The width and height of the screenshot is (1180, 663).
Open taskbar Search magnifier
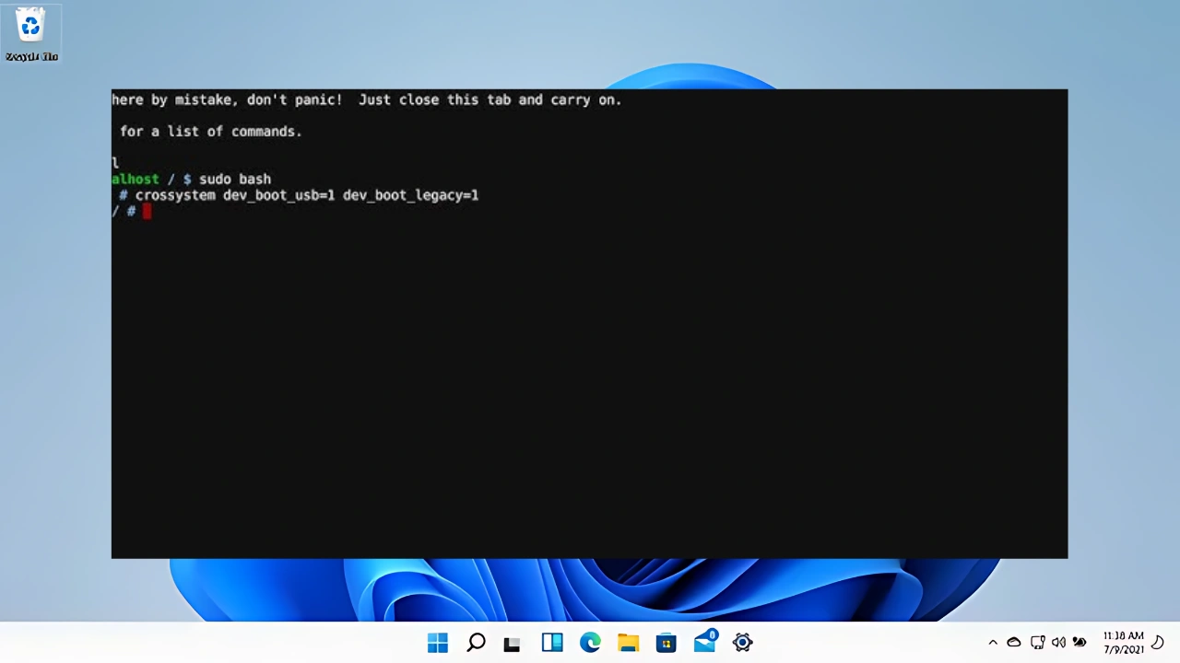pyautogui.click(x=476, y=643)
